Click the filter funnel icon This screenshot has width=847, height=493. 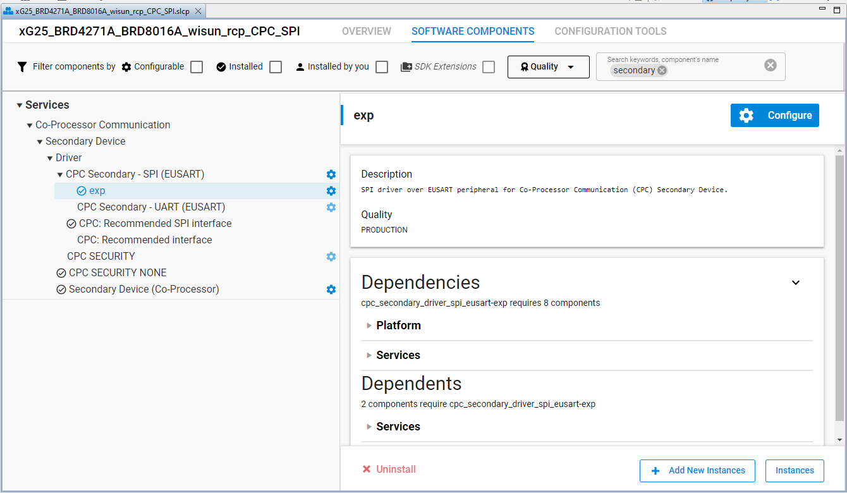22,67
